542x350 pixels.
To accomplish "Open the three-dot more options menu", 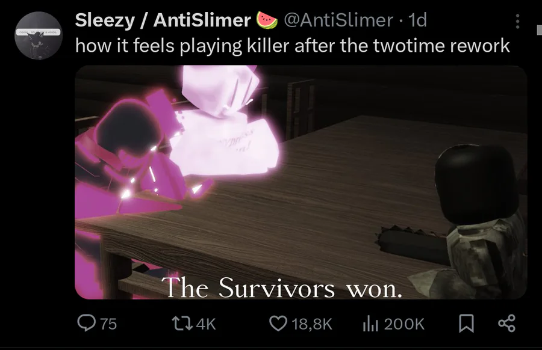I will [517, 22].
